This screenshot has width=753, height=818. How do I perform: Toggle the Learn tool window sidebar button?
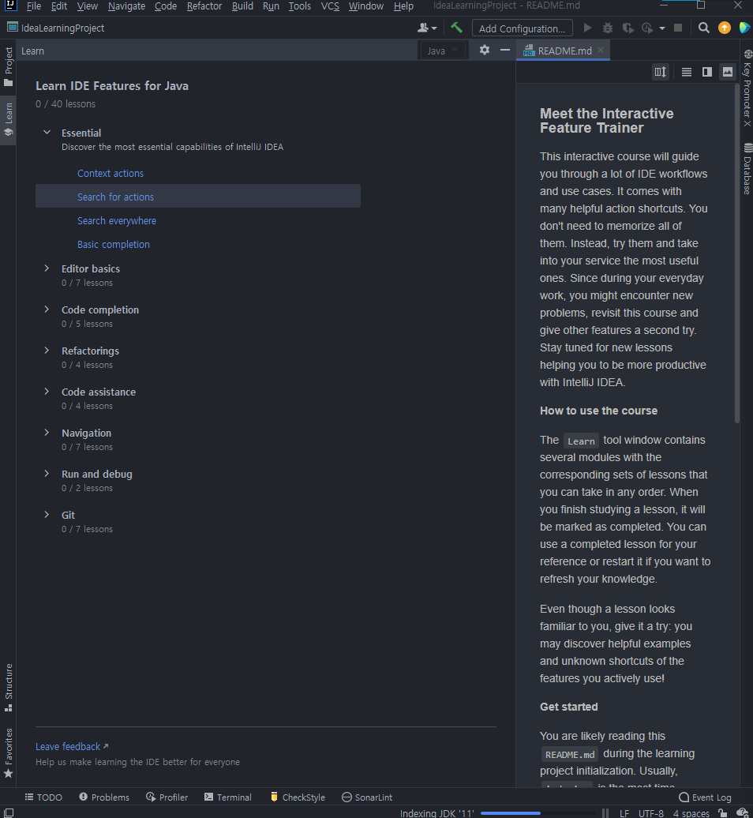pos(9,120)
